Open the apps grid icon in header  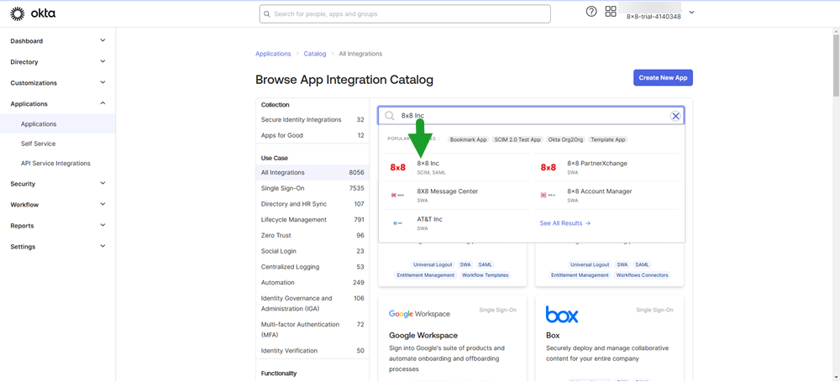611,12
